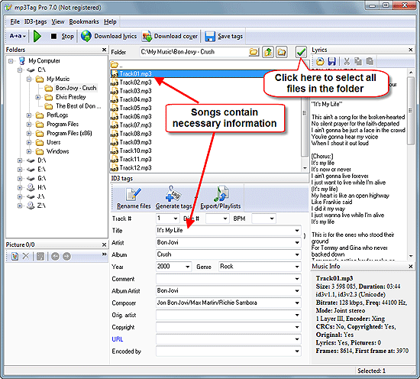Click the Rename files tool
The width and height of the screenshot is (420, 379).
(134, 197)
